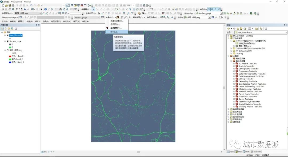The width and height of the screenshot is (288, 157).
Task: List layers by drawing order in the contents panel
Action: pyautogui.click(x=2, y=29)
